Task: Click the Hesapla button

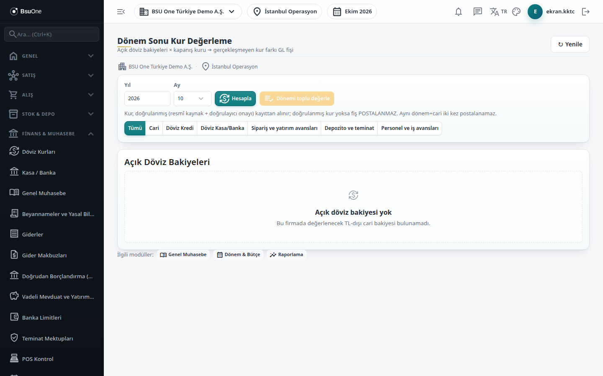Action: [x=235, y=99]
